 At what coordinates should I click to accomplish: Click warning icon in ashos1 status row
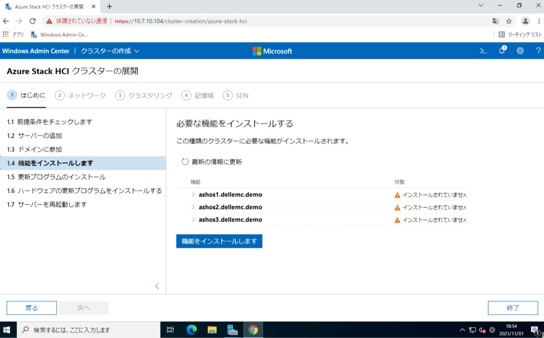(397, 195)
